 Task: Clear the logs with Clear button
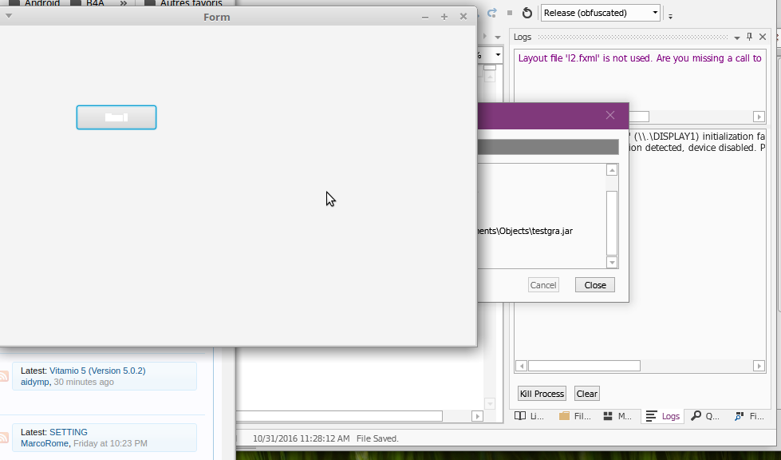[586, 394]
